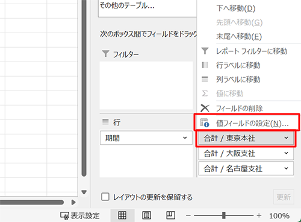The width and height of the screenshot is (301, 222).
Task: Click the funnel icon of レポート フィルターに移動
Action: 205,51
